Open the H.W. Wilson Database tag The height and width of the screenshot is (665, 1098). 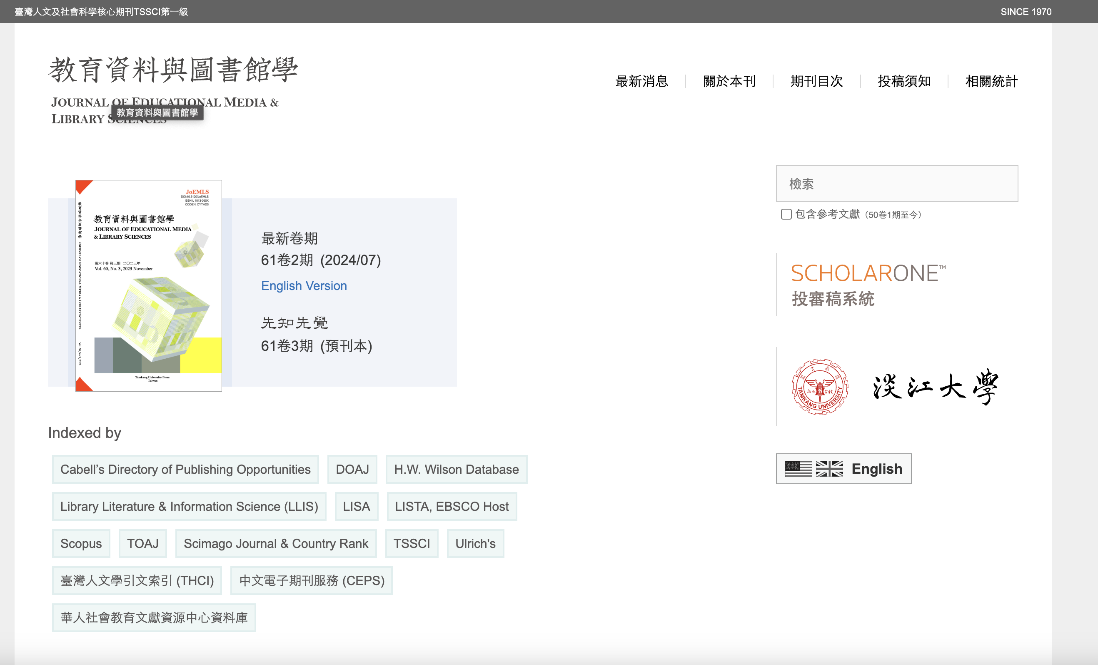click(x=456, y=469)
